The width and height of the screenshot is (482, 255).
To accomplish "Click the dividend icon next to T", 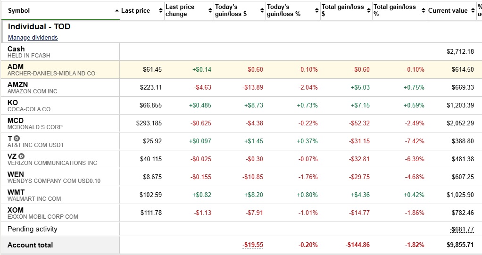I will click(x=17, y=138).
